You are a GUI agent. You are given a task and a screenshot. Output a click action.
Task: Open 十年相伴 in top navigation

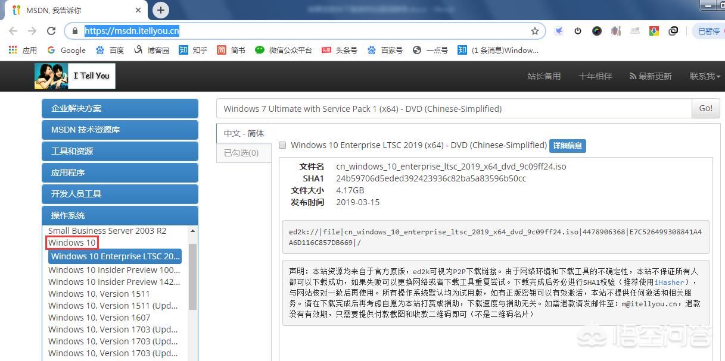point(595,76)
